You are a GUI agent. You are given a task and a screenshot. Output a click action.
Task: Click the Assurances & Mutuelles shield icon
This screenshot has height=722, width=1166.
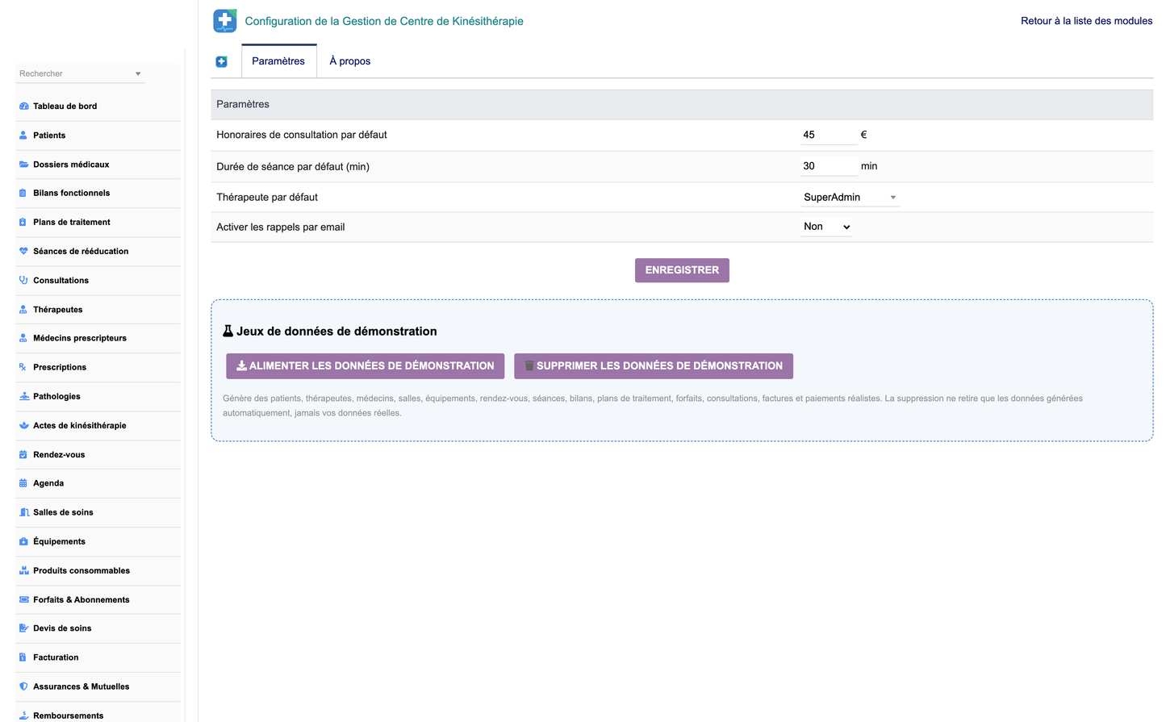click(23, 687)
